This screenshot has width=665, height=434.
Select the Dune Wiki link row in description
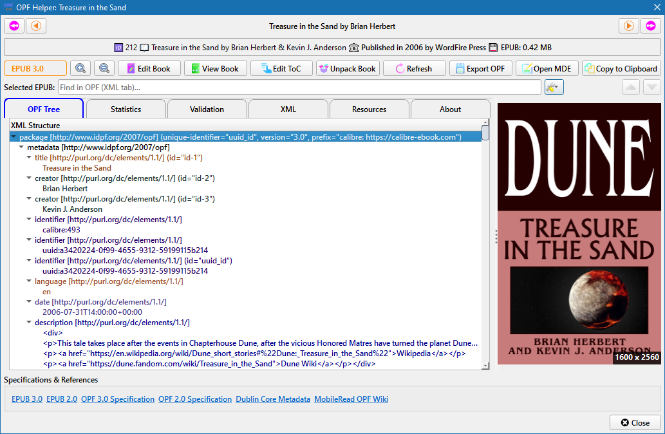click(x=209, y=364)
